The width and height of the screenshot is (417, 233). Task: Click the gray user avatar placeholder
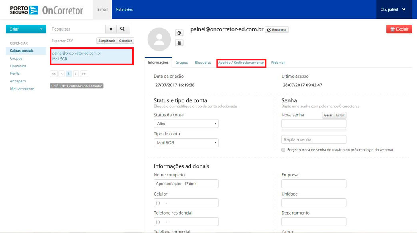[159, 39]
